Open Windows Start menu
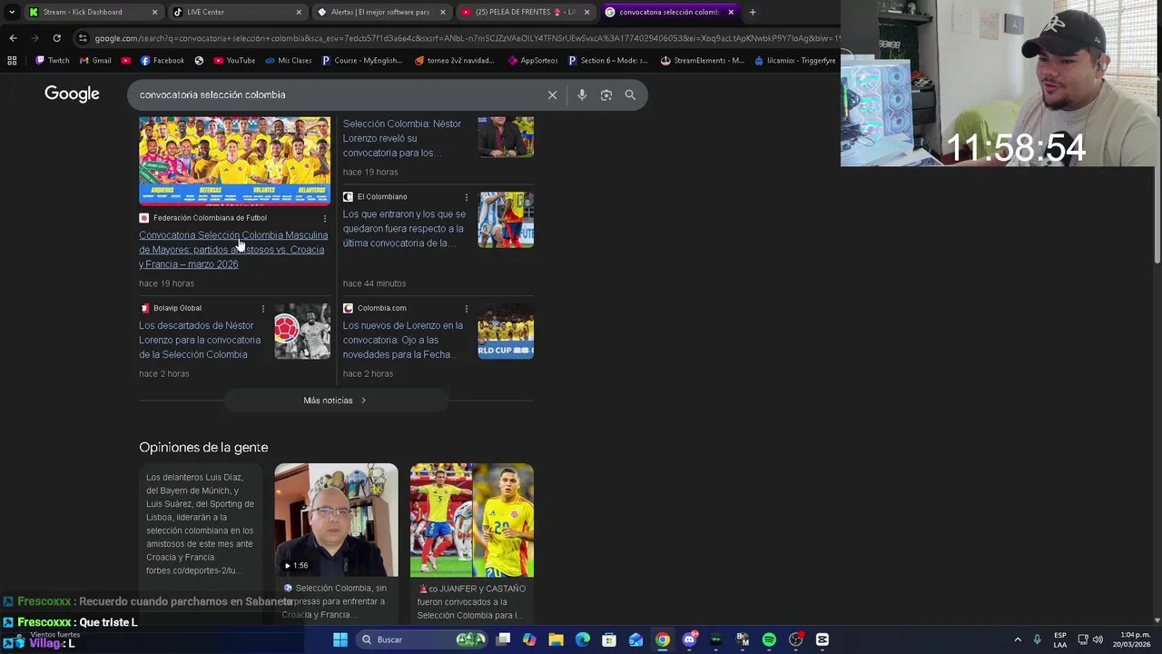1162x654 pixels. (x=340, y=639)
